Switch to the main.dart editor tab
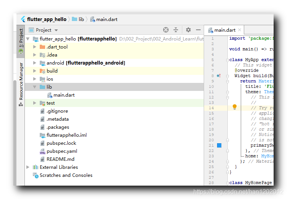The width and height of the screenshot is (287, 199). tap(225, 30)
